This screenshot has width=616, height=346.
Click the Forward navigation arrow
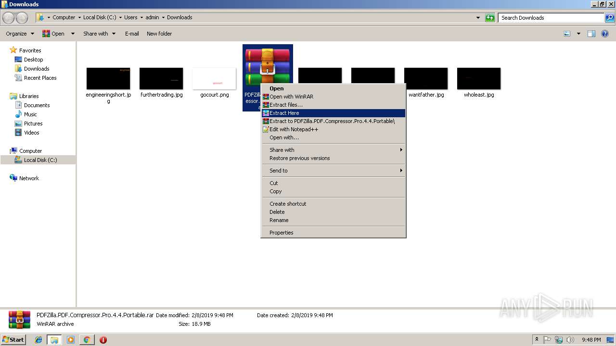22,18
